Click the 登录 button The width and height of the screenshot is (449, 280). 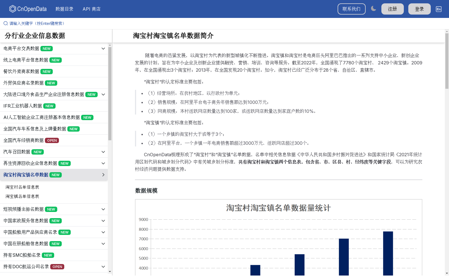pos(419,9)
